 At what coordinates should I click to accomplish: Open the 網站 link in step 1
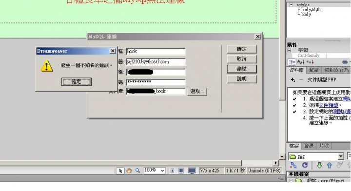[347, 98]
